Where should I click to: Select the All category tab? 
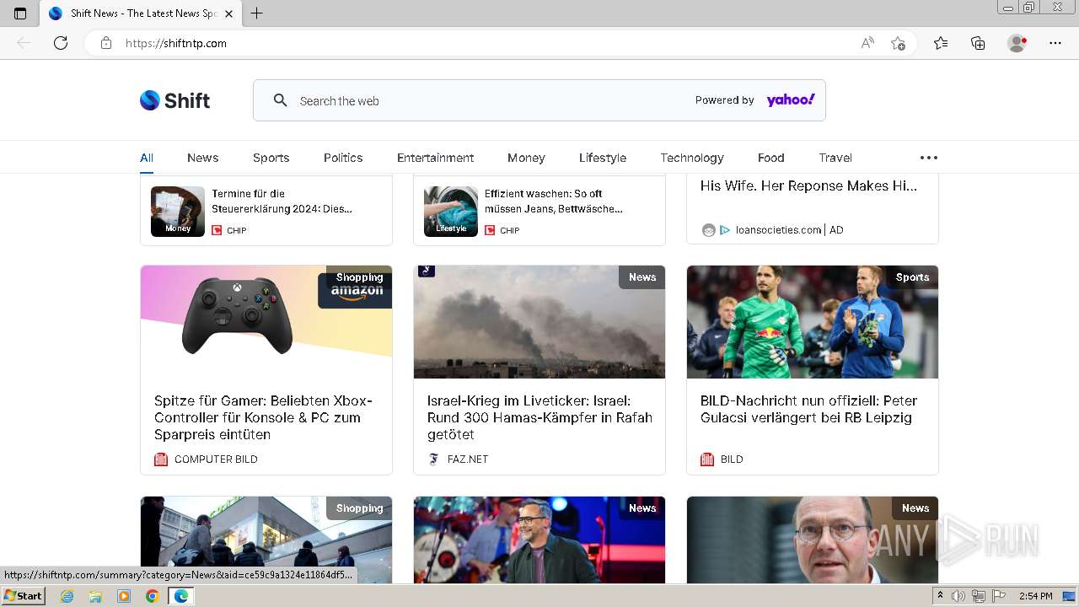tap(147, 158)
